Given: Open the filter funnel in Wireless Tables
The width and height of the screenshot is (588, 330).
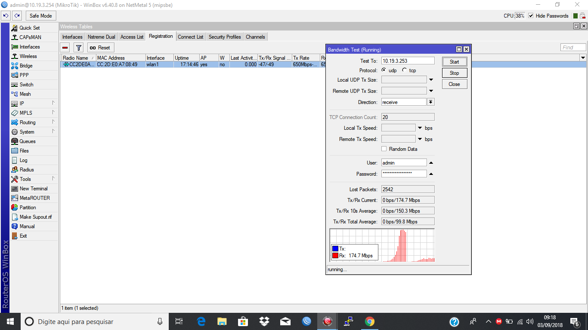Looking at the screenshot, I should 79,48.
